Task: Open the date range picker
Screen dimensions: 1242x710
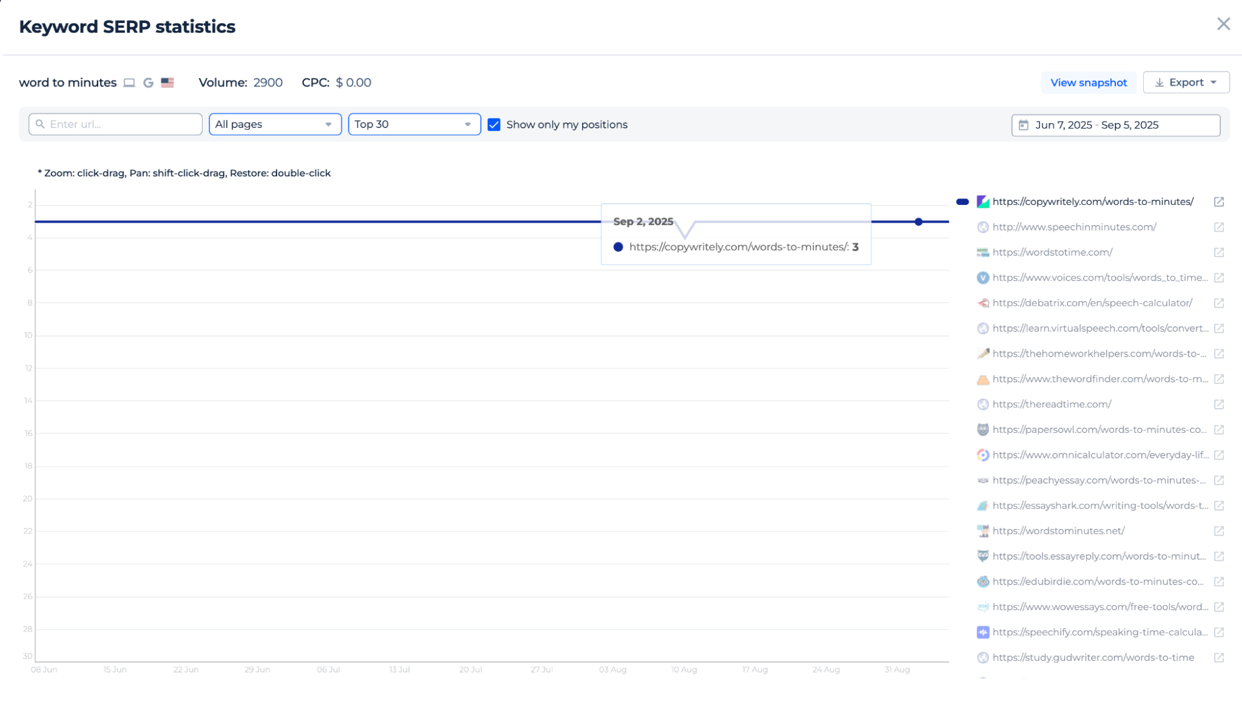Action: point(1116,125)
